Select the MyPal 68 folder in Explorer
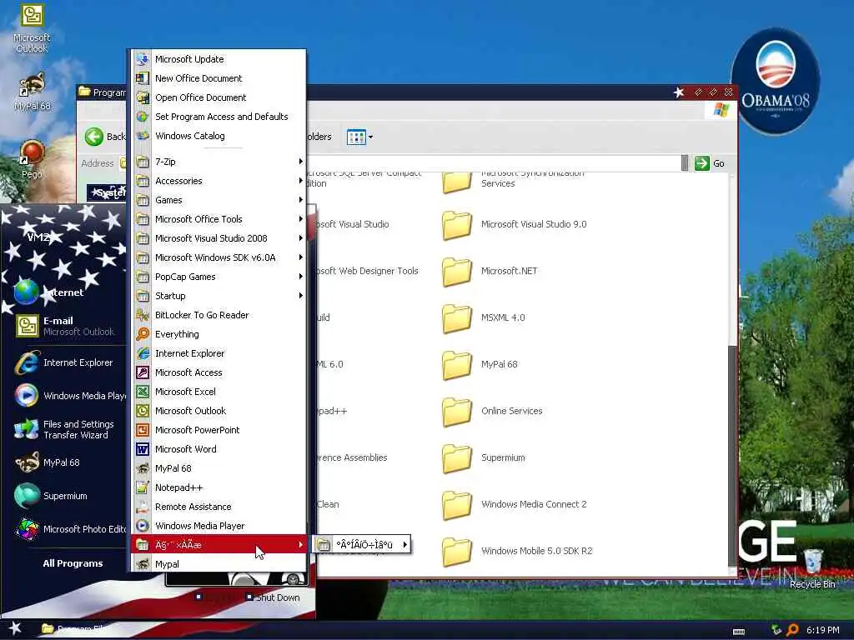 [480, 365]
